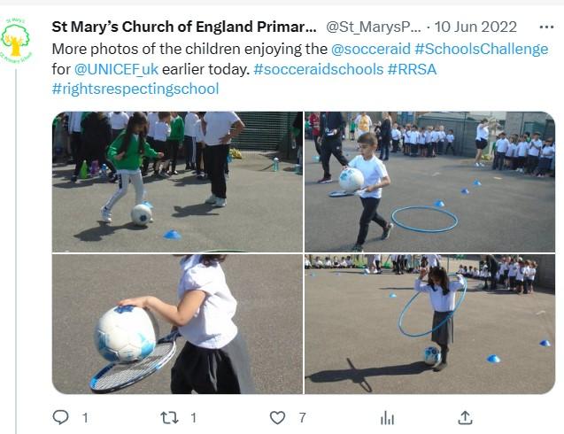Image resolution: width=564 pixels, height=434 pixels.
Task: Open the @socceraid mention link
Action: click(x=368, y=49)
